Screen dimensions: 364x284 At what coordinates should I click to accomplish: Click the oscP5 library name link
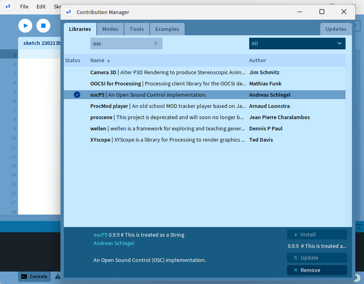pyautogui.click(x=100, y=235)
